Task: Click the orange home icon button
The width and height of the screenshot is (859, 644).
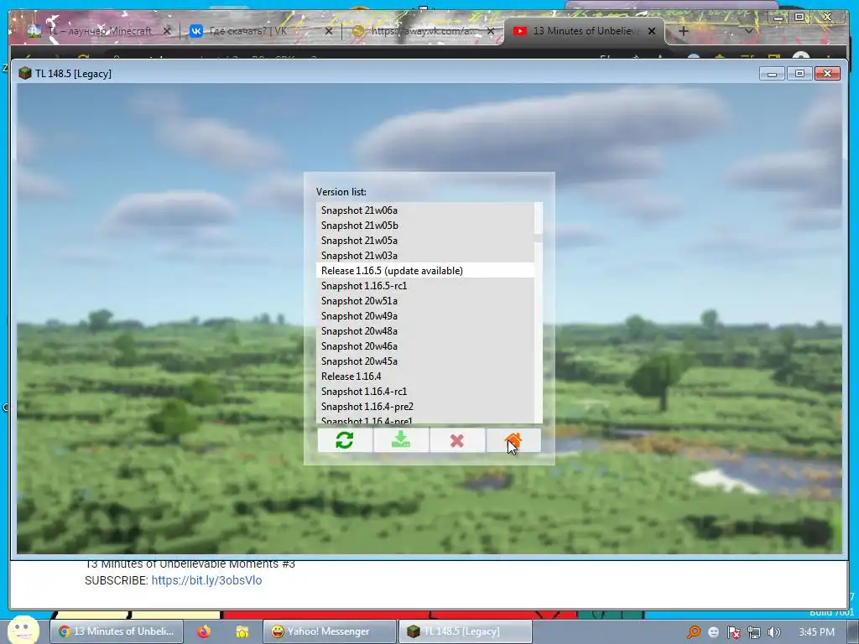Action: (513, 440)
